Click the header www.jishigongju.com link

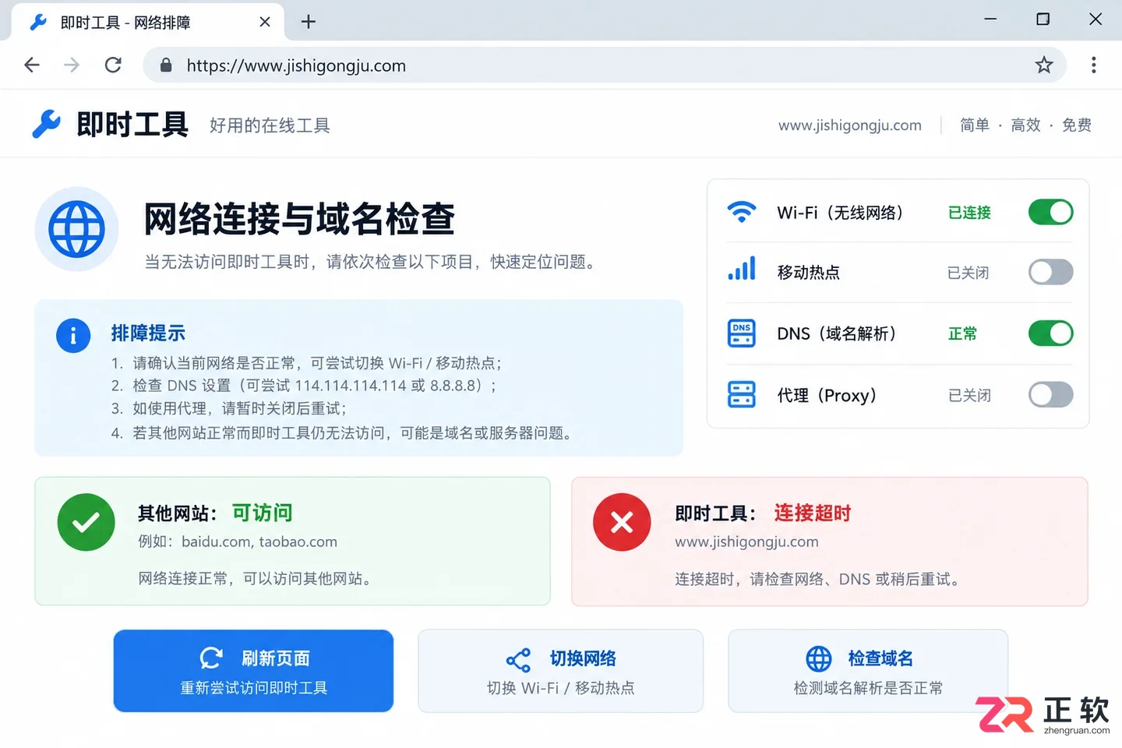[x=850, y=125]
